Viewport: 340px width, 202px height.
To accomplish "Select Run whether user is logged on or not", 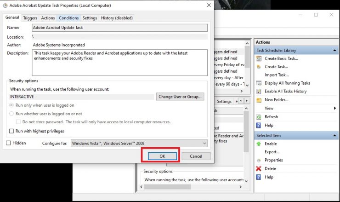I will (11, 114).
